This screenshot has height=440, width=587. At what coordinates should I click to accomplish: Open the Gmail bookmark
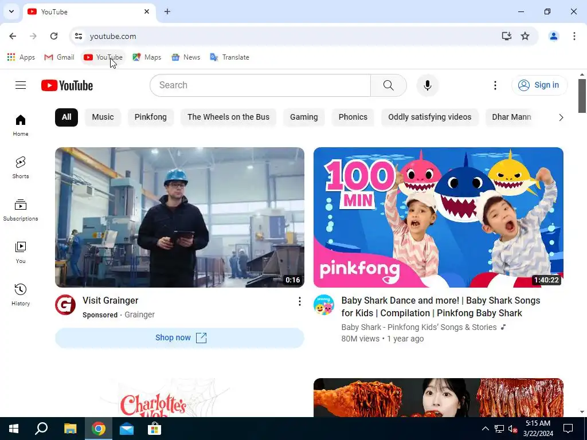[x=60, y=57]
